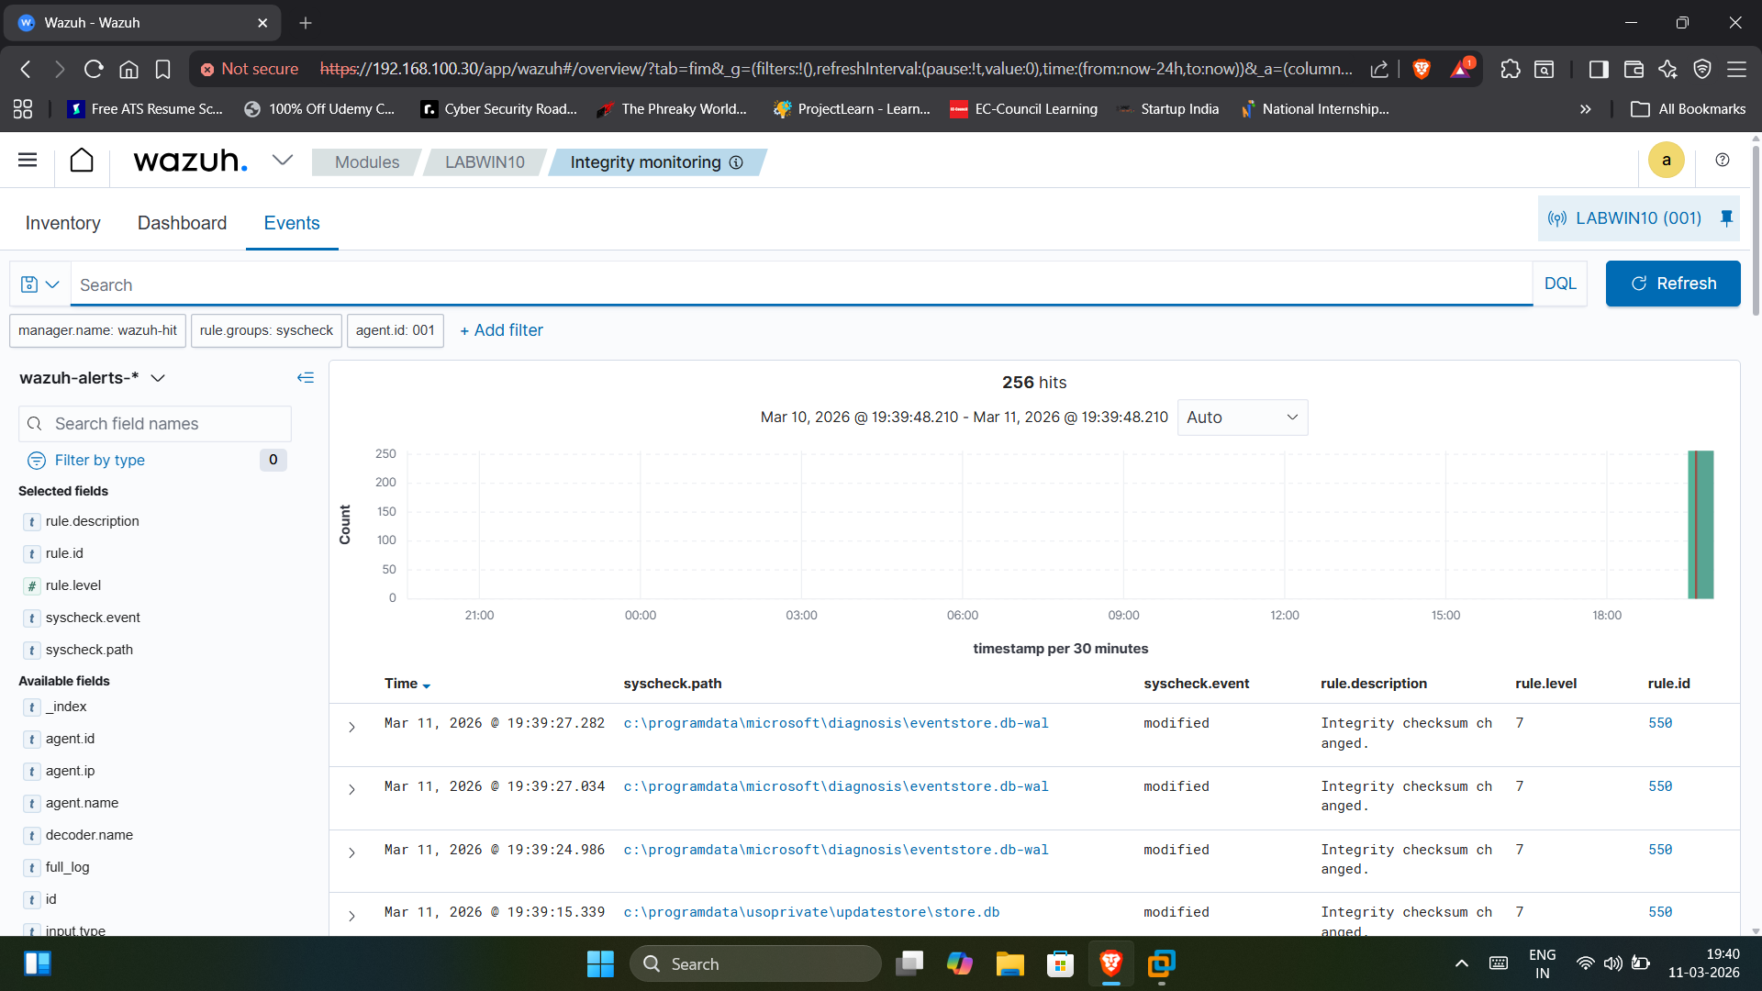The width and height of the screenshot is (1762, 991).
Task: Switch query language with DQL button
Action: click(1560, 284)
